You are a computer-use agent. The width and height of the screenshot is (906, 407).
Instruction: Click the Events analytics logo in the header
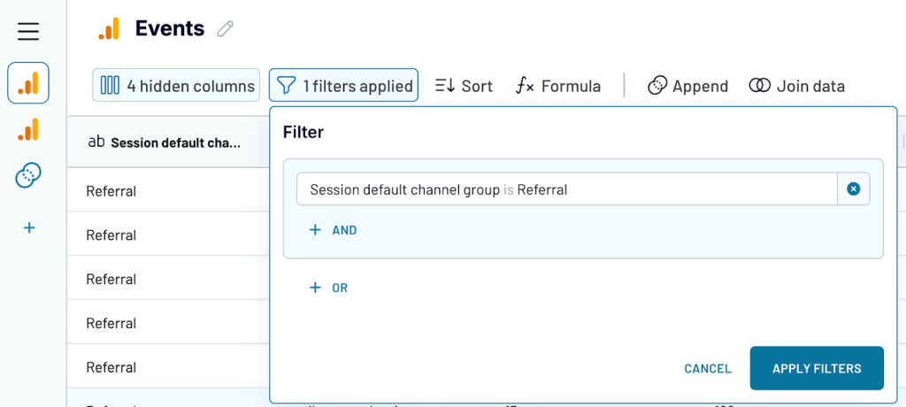click(109, 28)
